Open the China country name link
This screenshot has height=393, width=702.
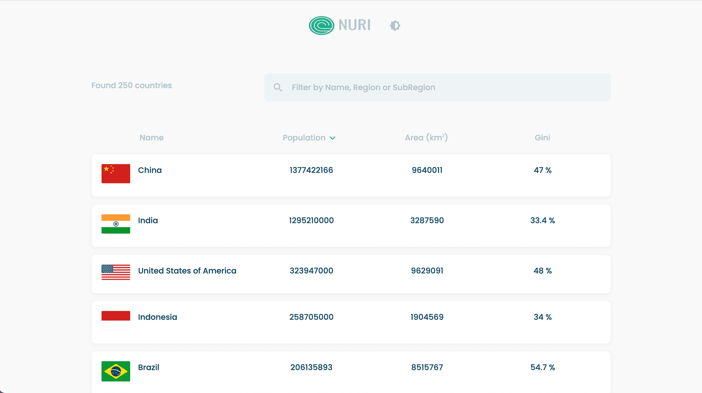[150, 170]
